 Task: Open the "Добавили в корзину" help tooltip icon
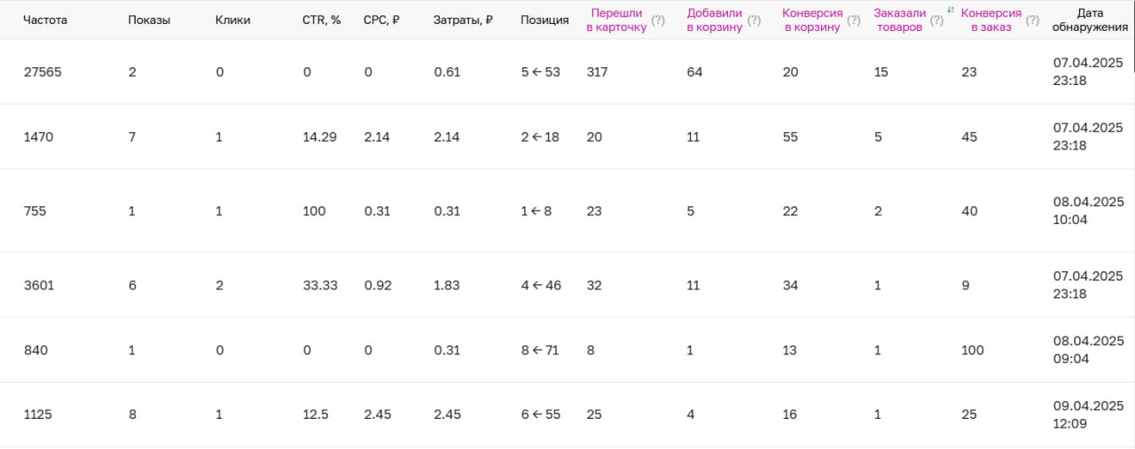click(754, 20)
